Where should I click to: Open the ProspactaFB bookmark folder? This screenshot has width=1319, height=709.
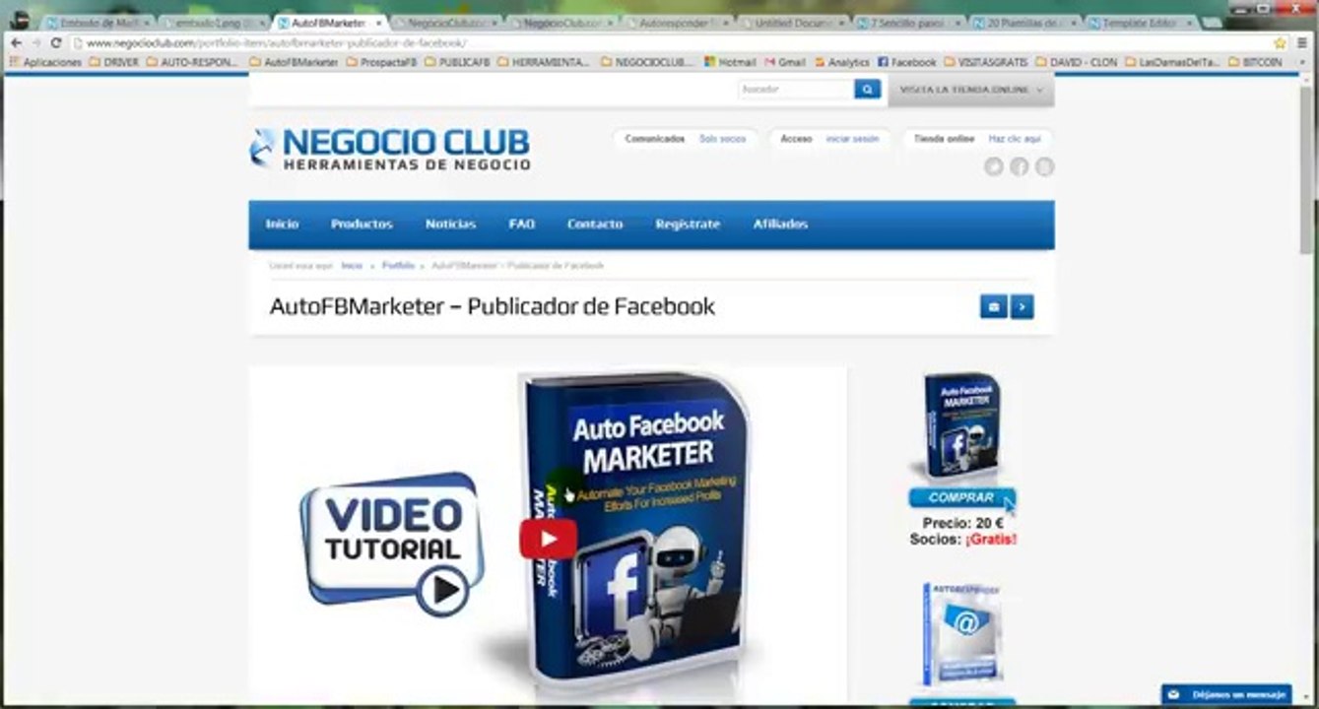382,62
